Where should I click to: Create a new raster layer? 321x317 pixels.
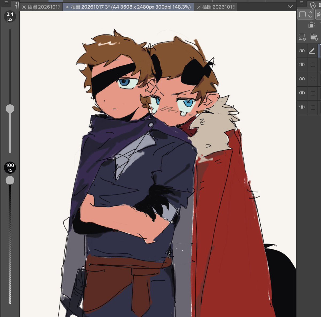302,37
